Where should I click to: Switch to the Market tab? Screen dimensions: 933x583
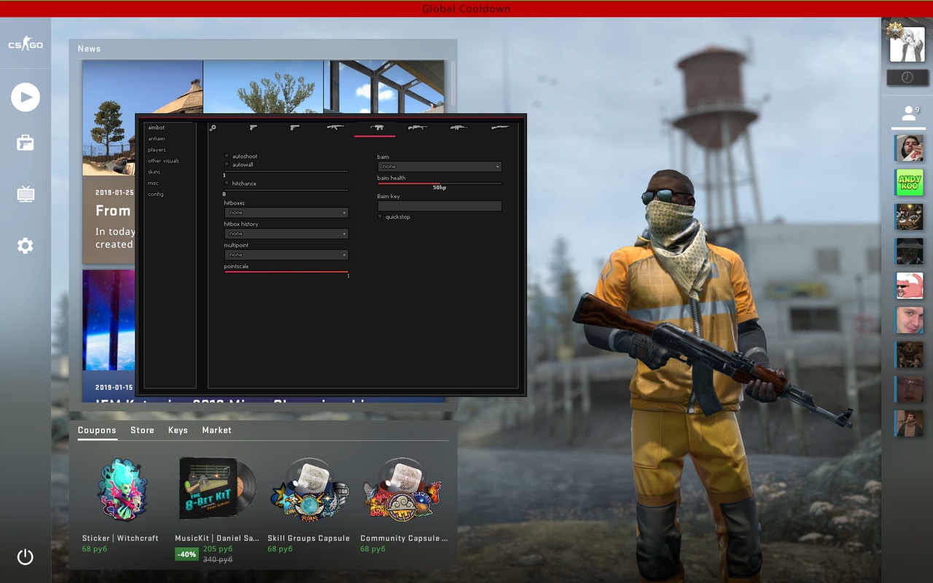coord(216,431)
